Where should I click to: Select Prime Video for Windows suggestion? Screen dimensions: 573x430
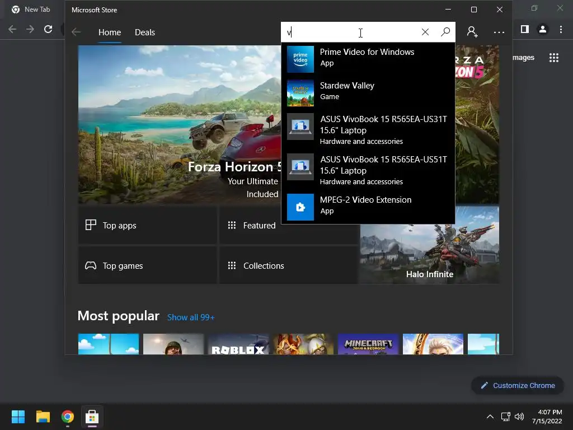[368, 59]
